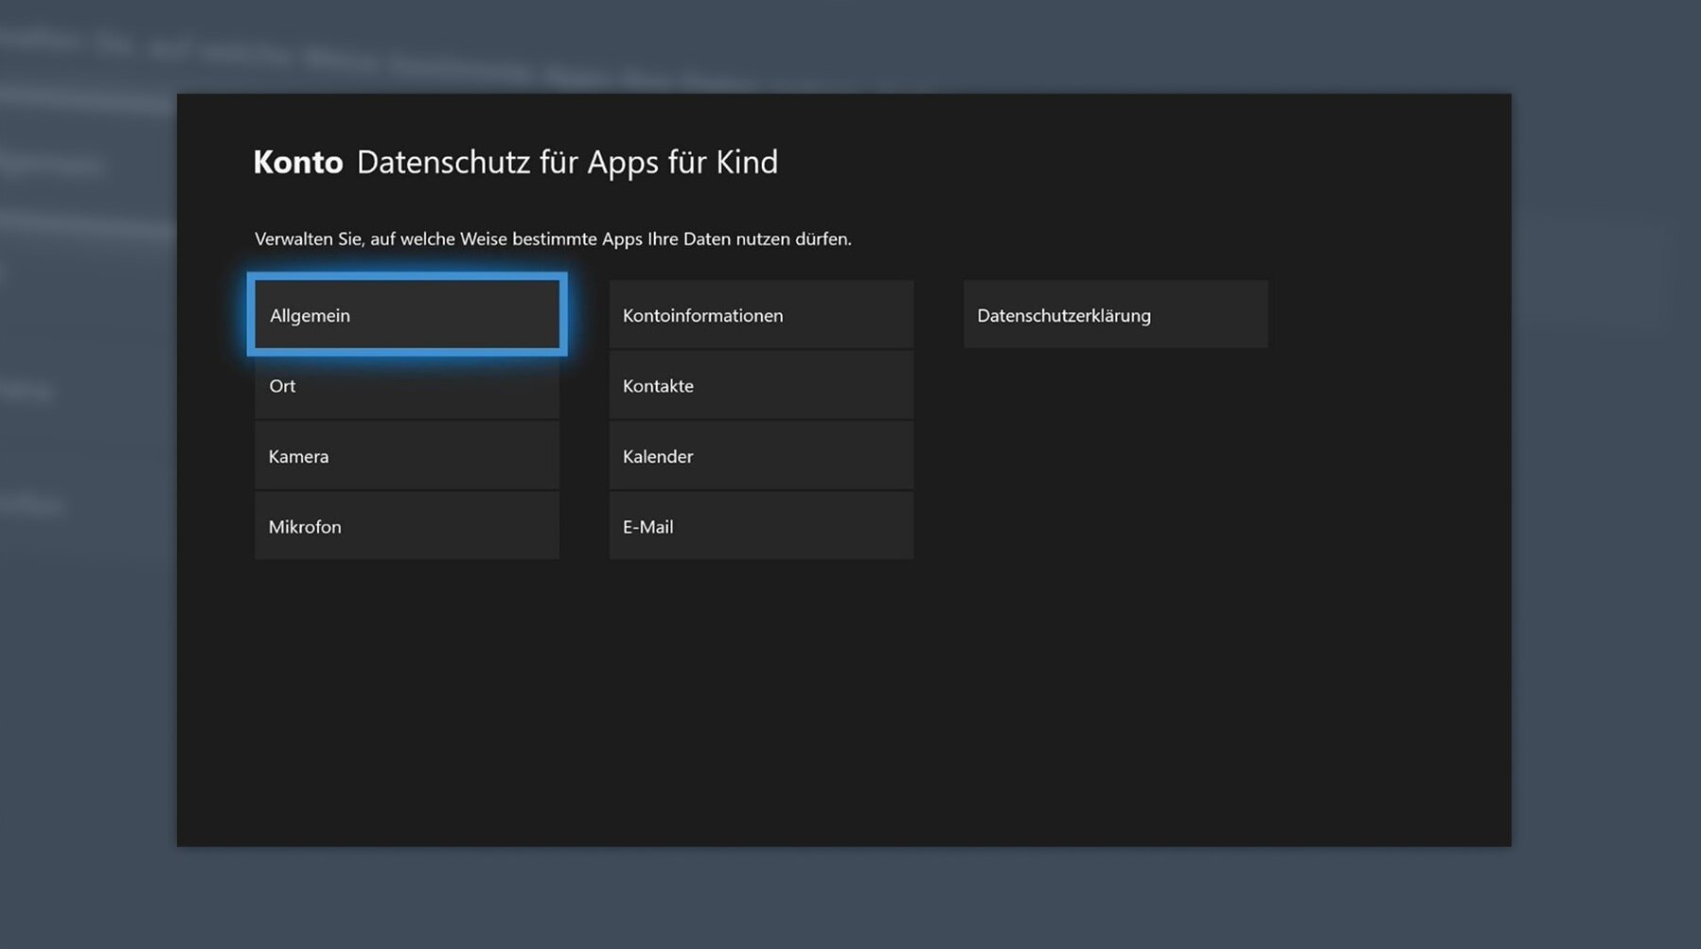Click the bold Konto heading
1701x949 pixels.
click(x=297, y=162)
